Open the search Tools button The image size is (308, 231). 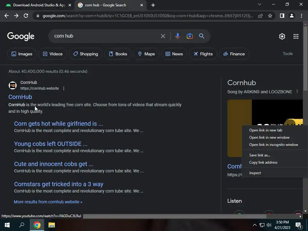tap(288, 54)
